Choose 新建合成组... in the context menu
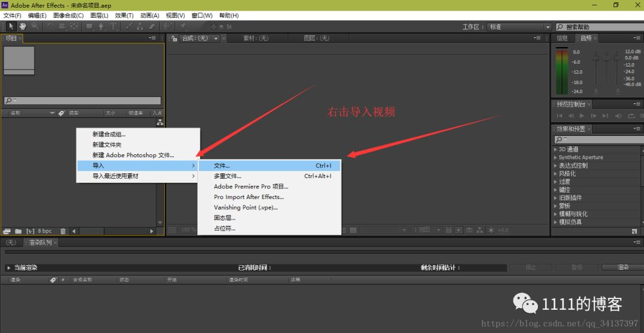The height and width of the screenshot is (333, 644). click(x=138, y=134)
